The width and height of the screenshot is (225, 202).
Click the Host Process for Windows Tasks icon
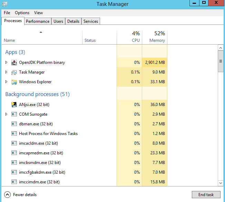14,134
